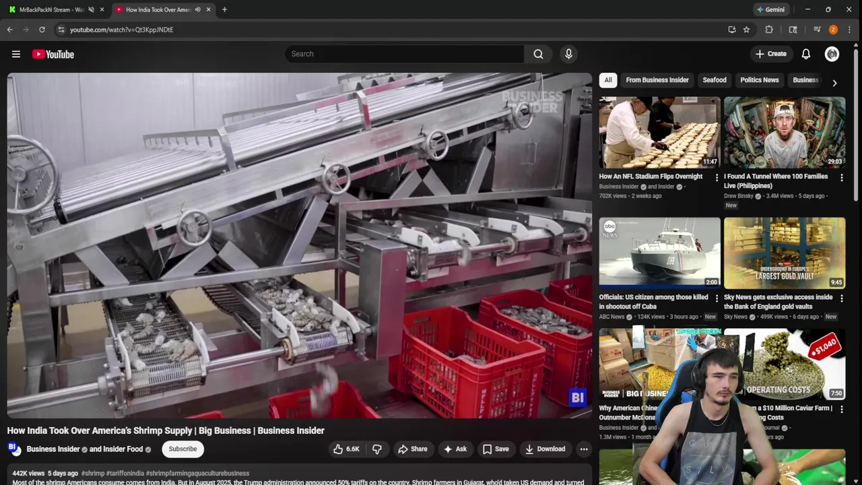
Task: Open the YouTube account avatar menu
Action: (x=832, y=54)
